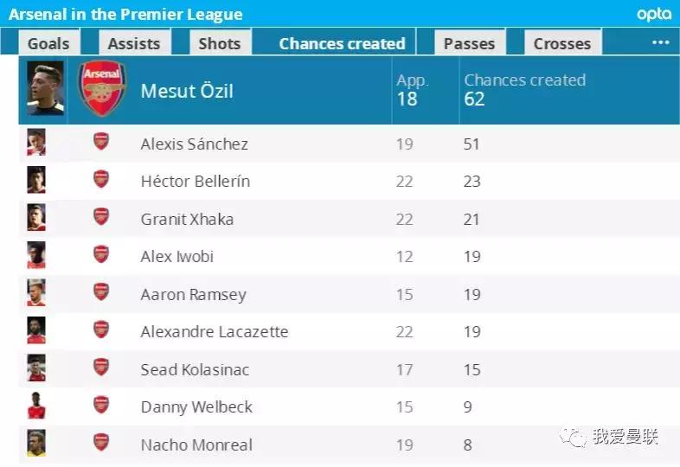Click Mesut Özil's player photo
This screenshot has width=680, height=467.
45,89
